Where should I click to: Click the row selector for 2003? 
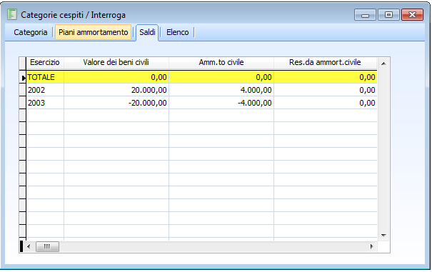[x=23, y=103]
